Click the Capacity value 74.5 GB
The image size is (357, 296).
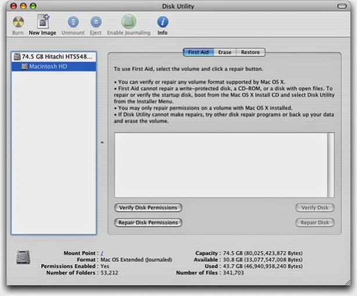pyautogui.click(x=263, y=253)
